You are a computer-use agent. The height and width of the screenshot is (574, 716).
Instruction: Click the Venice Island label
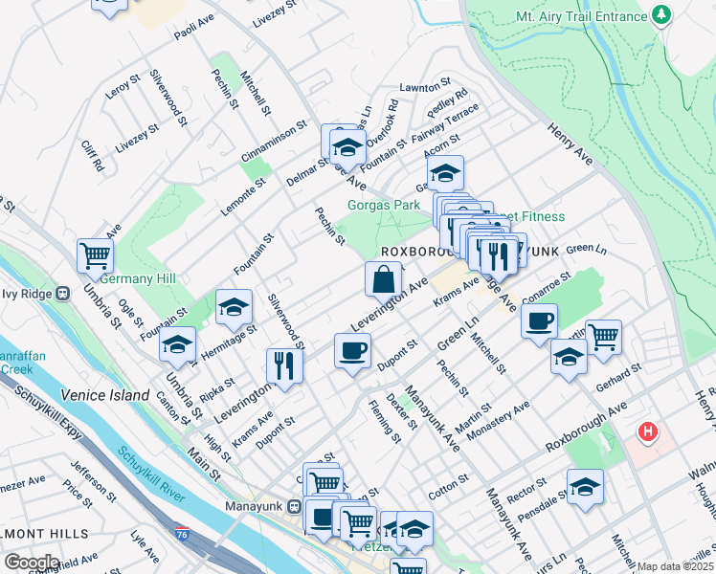(105, 395)
